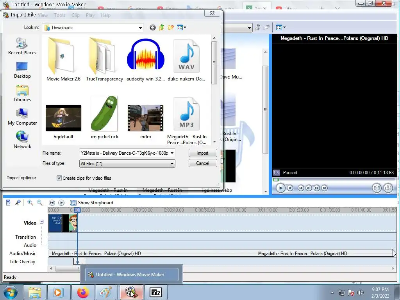Zoom in the timeline
The width and height of the screenshot is (400, 300).
tap(30, 203)
